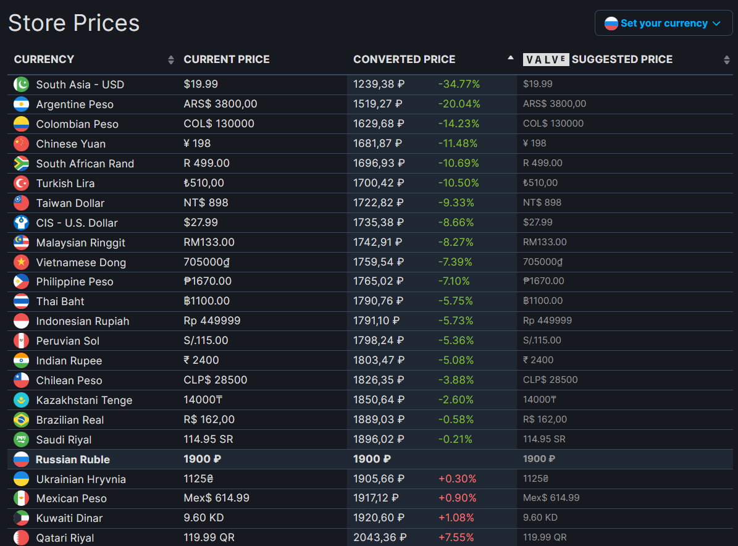
Task: Sort table by Currency column arrows
Action: [171, 60]
